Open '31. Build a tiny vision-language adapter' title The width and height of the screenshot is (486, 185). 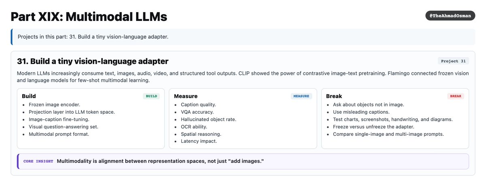[93, 61]
